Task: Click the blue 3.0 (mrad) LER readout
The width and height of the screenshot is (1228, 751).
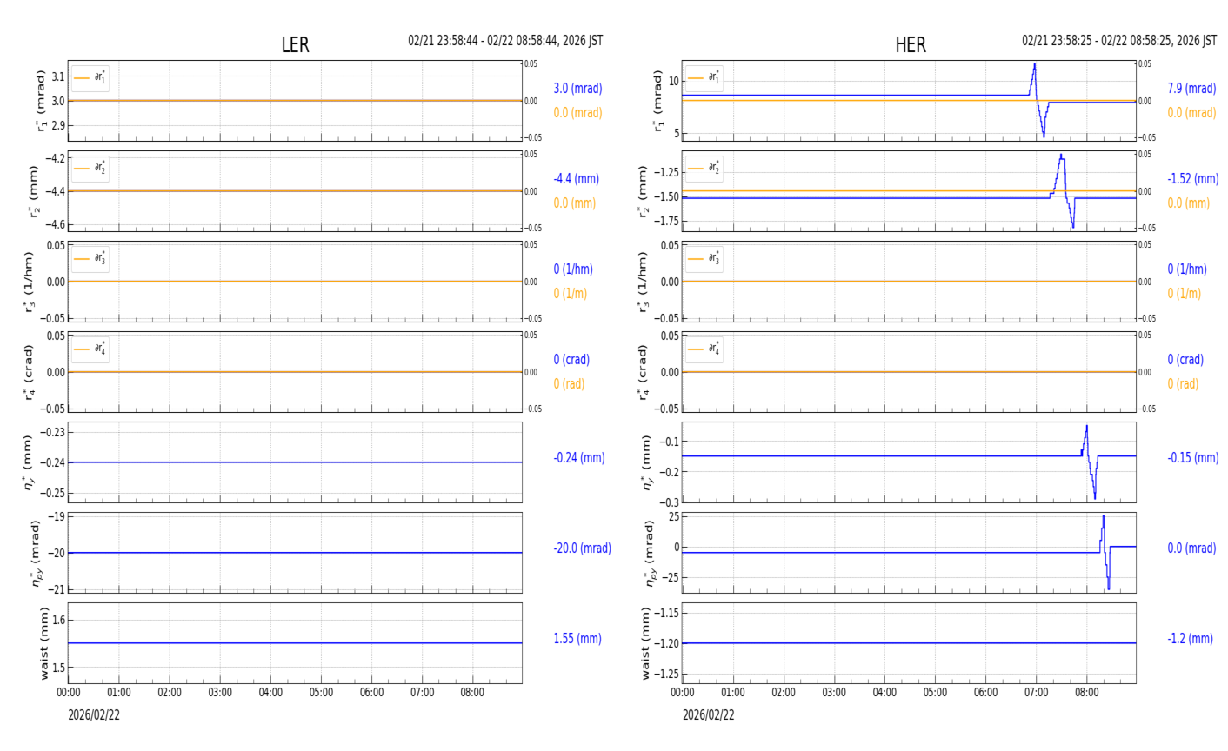Action: 577,89
